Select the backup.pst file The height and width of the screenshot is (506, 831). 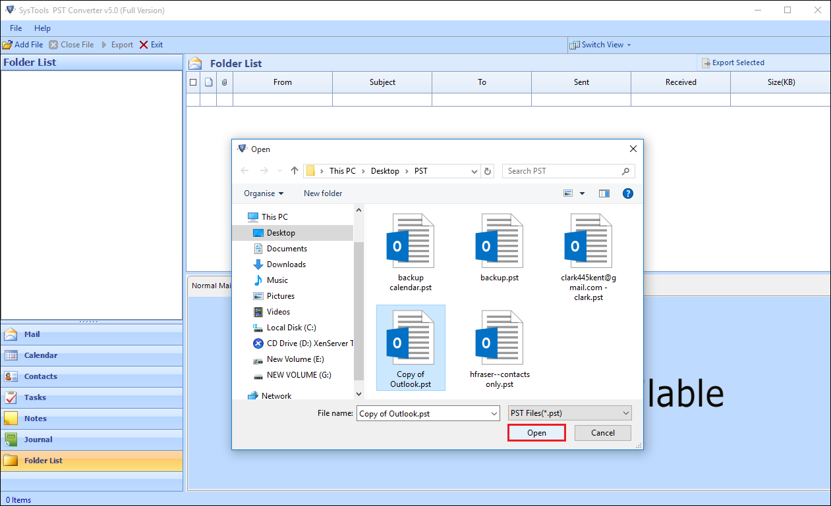(x=500, y=248)
